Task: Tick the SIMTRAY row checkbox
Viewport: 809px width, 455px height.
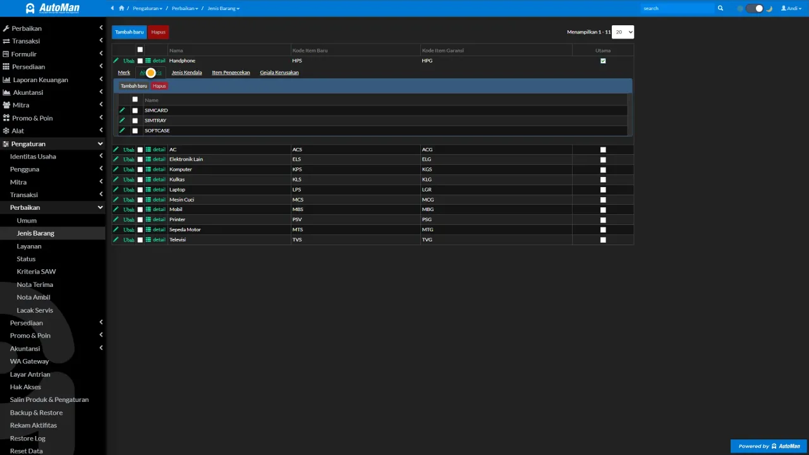Action: tap(135, 121)
